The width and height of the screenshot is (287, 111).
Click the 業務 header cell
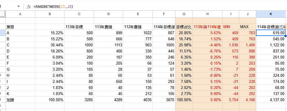(x=20, y=27)
